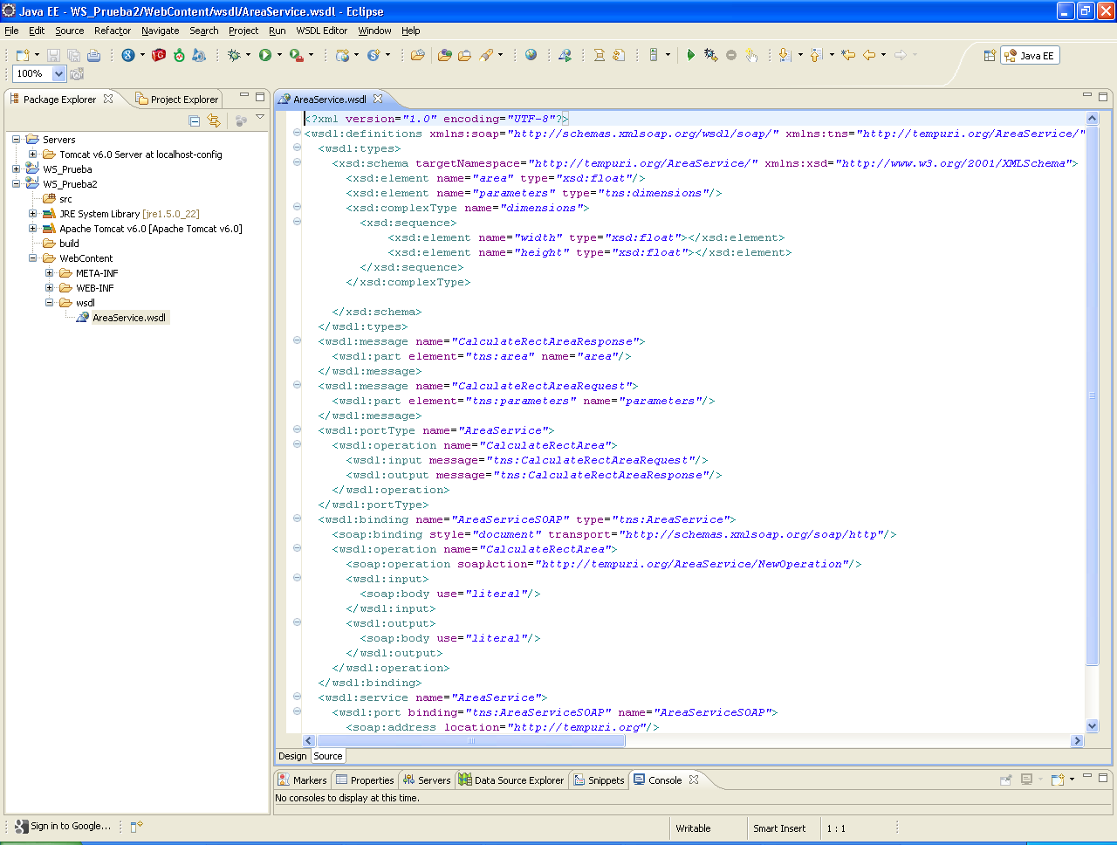Screen dimensions: 1117x845
Task: Click the editor horizontal scrollbar thumb
Action: pos(469,741)
